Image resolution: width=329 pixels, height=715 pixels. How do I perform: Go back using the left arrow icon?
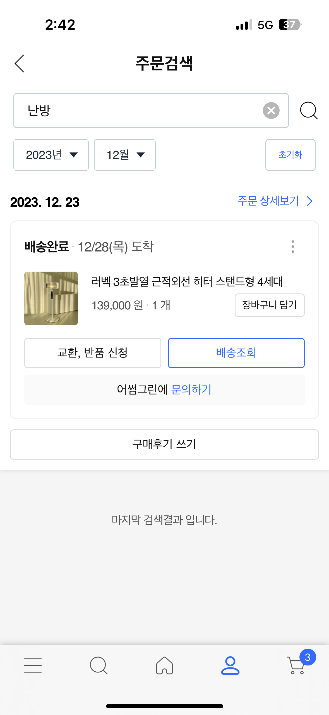click(x=20, y=63)
